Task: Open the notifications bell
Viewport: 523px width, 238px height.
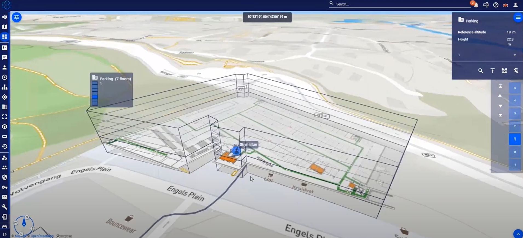Action: click(x=476, y=5)
